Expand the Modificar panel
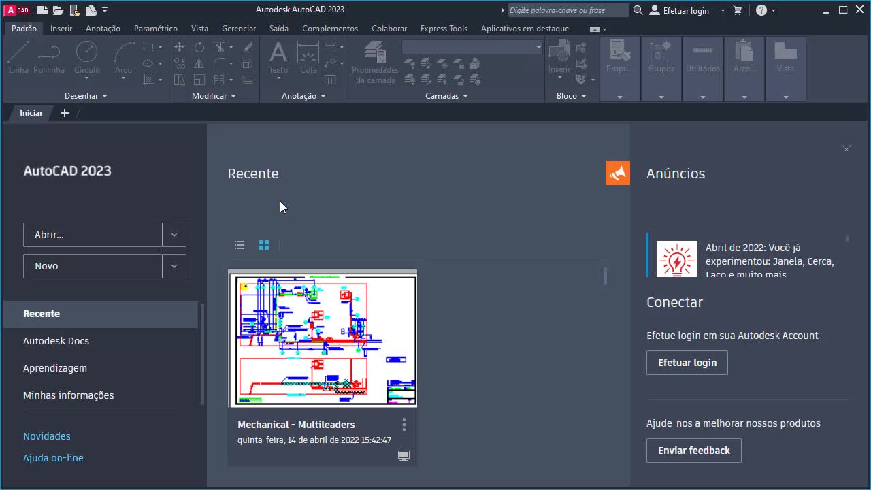Viewport: 871px width, 490px height. (214, 96)
